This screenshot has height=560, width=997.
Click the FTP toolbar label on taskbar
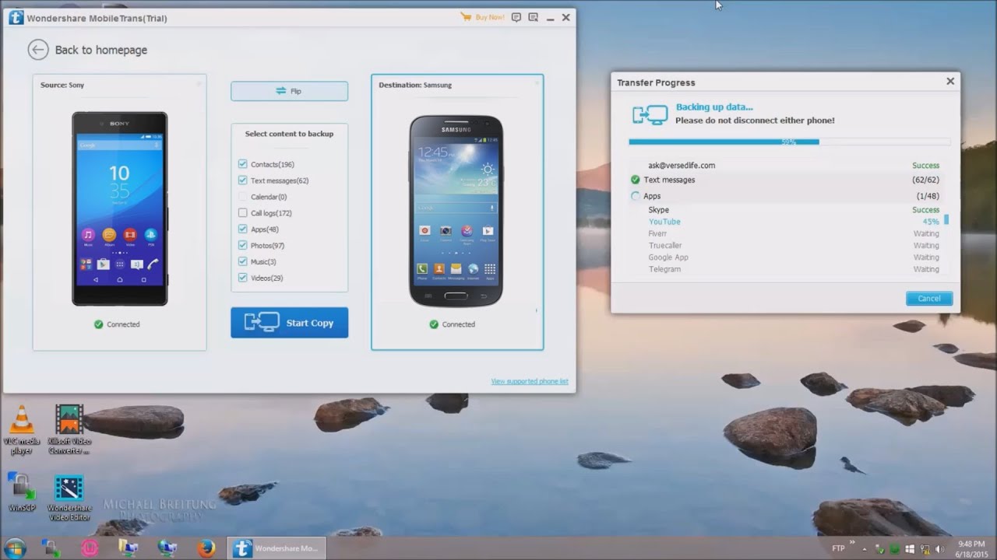[x=838, y=548]
